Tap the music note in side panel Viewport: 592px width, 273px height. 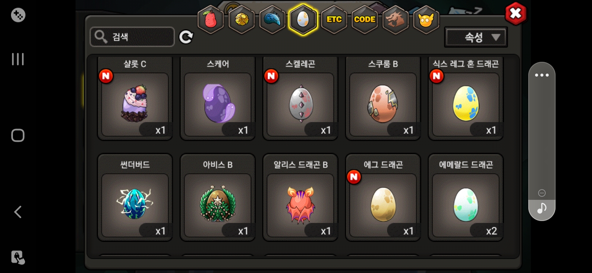pos(542,208)
